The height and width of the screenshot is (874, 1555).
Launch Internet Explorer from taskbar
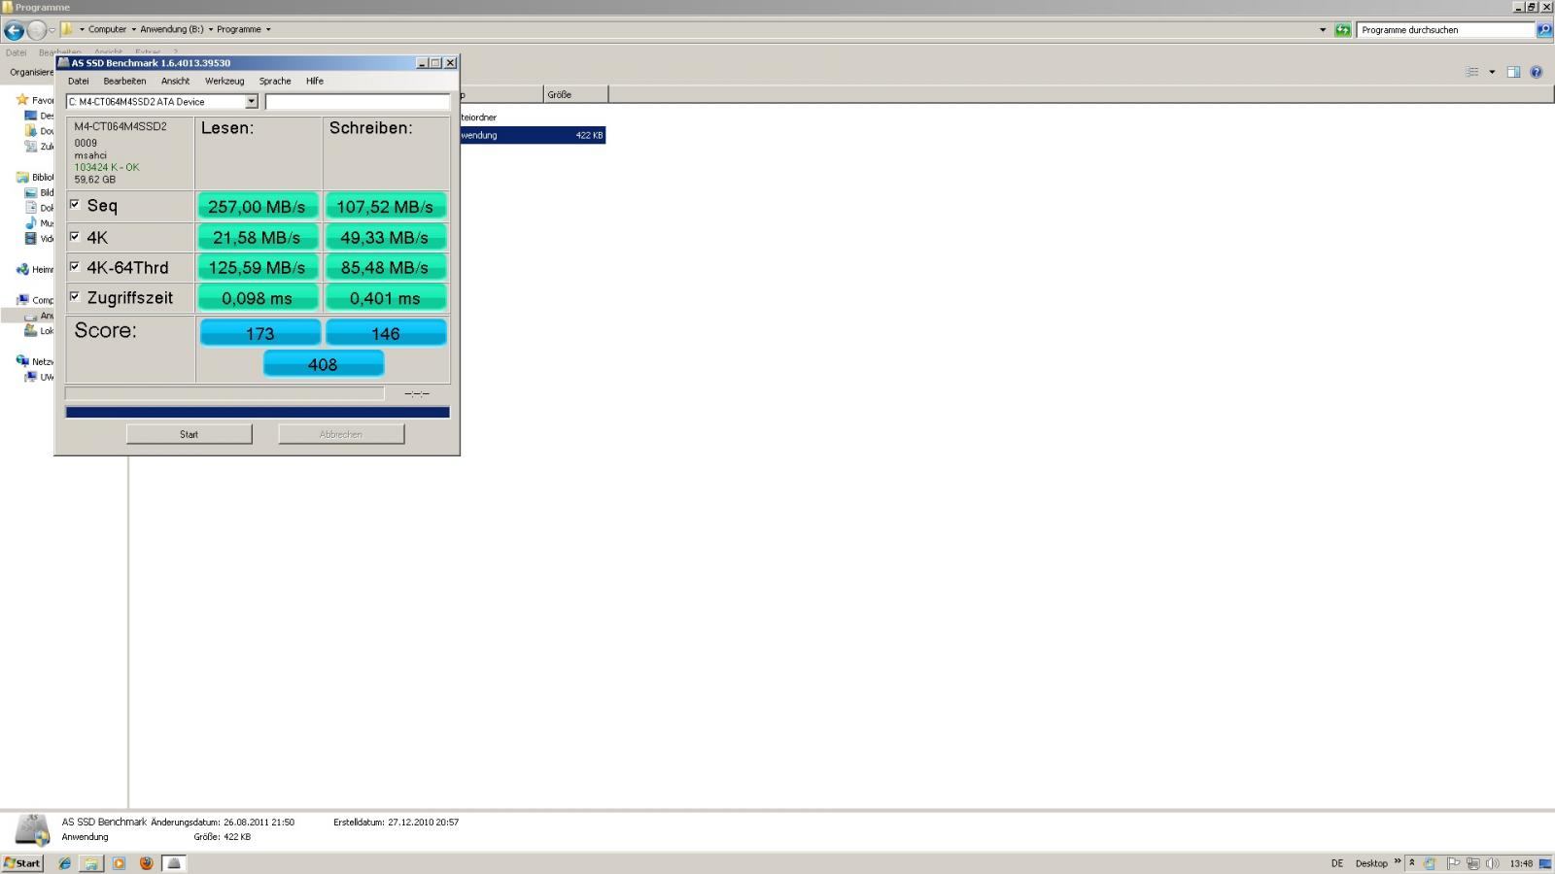click(65, 863)
